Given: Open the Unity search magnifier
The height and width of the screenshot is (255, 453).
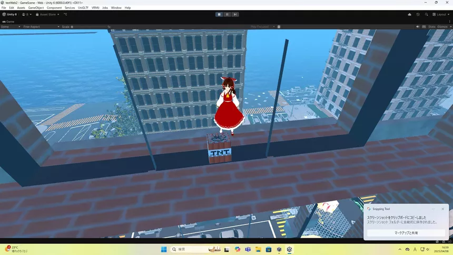Looking at the screenshot, I should click(x=427, y=14).
